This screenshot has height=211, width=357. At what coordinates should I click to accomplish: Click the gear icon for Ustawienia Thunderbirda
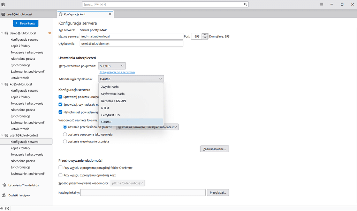pos(4,185)
